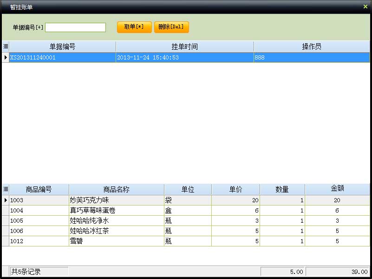Click 共5条记录 status text
This screenshot has width=372, height=279.
[x=26, y=272]
